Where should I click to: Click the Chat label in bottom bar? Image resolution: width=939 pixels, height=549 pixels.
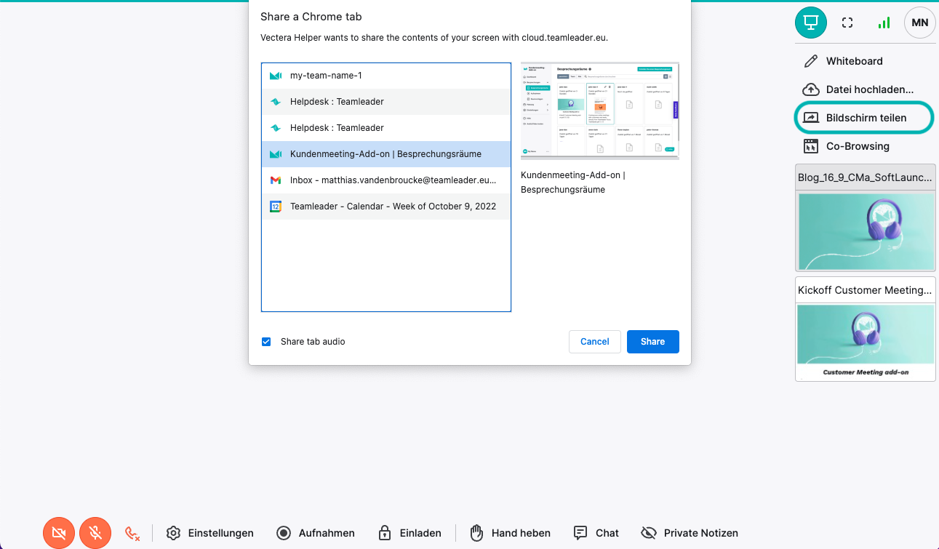pos(607,533)
